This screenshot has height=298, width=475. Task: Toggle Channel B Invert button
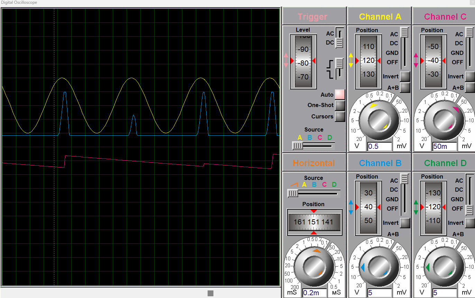point(405,223)
